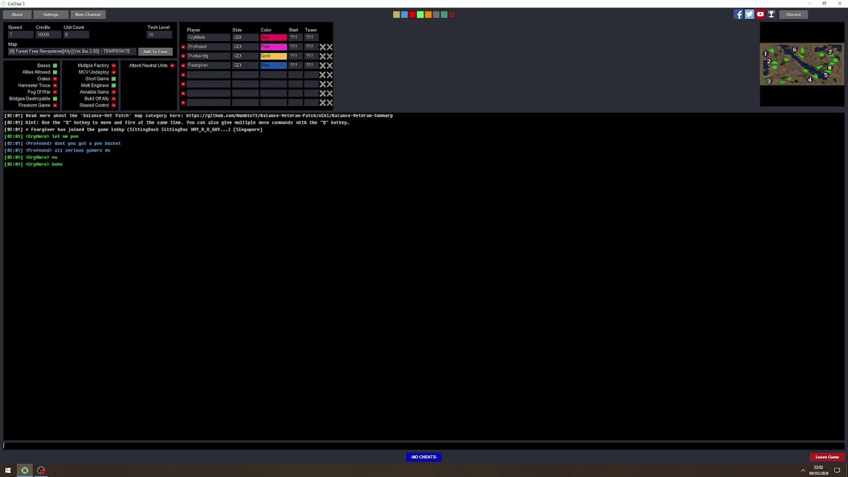Image resolution: width=848 pixels, height=477 pixels.
Task: Enable Build Off Ally checkbox
Action: pos(113,99)
